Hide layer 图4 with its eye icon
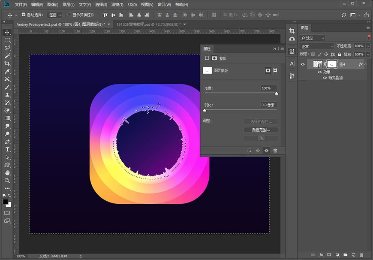373x260 pixels. (303, 64)
